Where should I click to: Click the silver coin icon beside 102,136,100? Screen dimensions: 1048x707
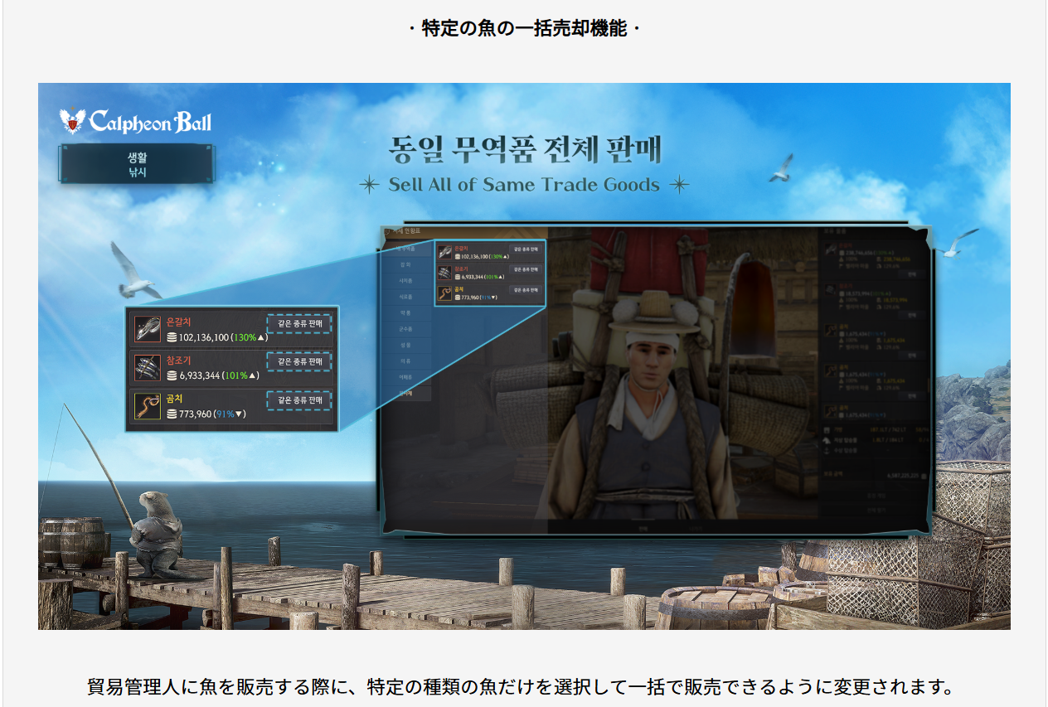[x=172, y=338]
